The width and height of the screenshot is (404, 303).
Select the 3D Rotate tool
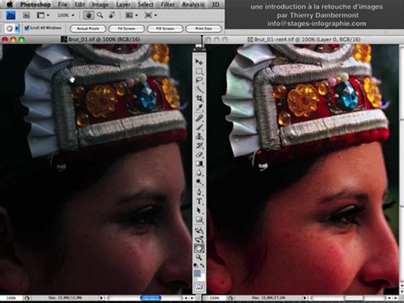(199, 231)
